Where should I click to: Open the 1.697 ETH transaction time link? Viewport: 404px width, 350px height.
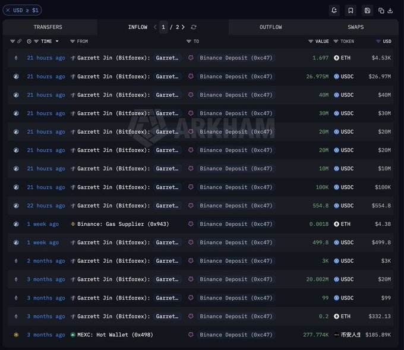tap(46, 58)
